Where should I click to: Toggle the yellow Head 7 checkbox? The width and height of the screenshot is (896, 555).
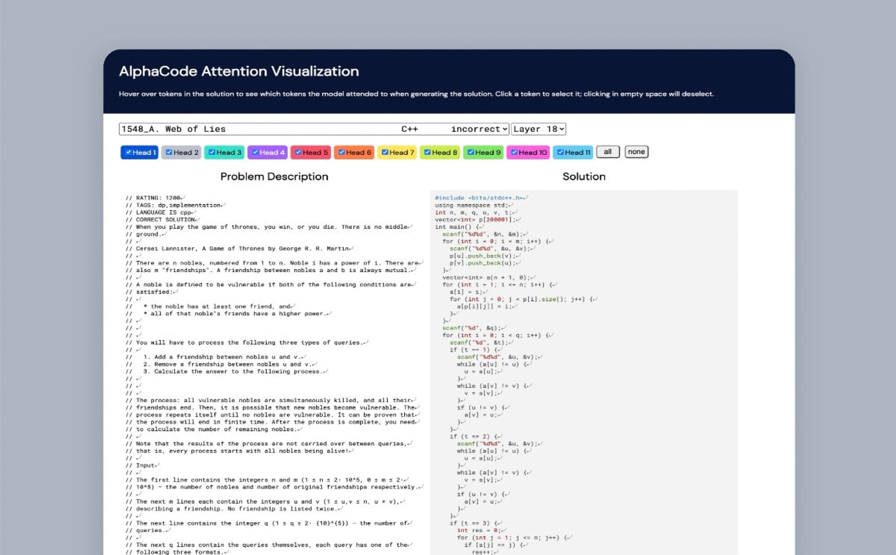(x=385, y=152)
